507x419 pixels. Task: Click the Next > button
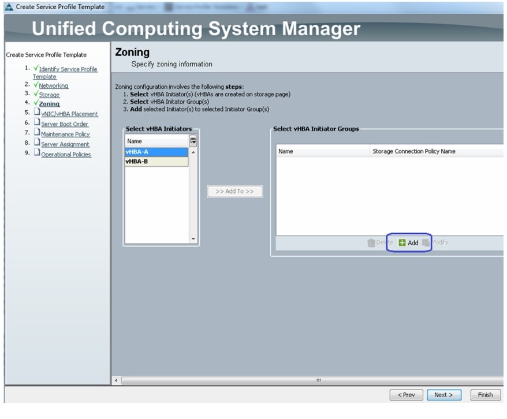[444, 395]
